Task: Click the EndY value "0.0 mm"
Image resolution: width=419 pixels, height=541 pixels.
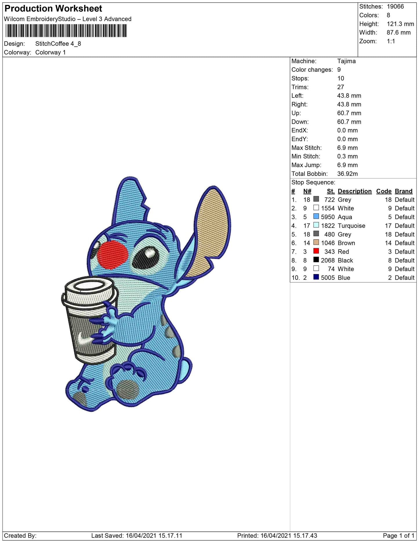Action: click(x=347, y=139)
